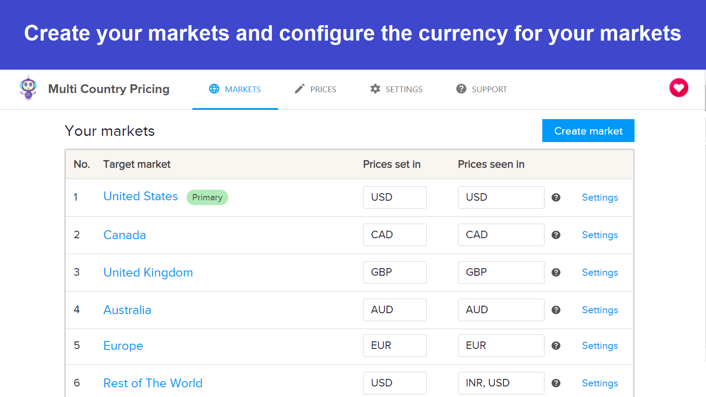The image size is (706, 397).
Task: Click the CAD prices seen in field for Canada
Action: click(x=501, y=235)
